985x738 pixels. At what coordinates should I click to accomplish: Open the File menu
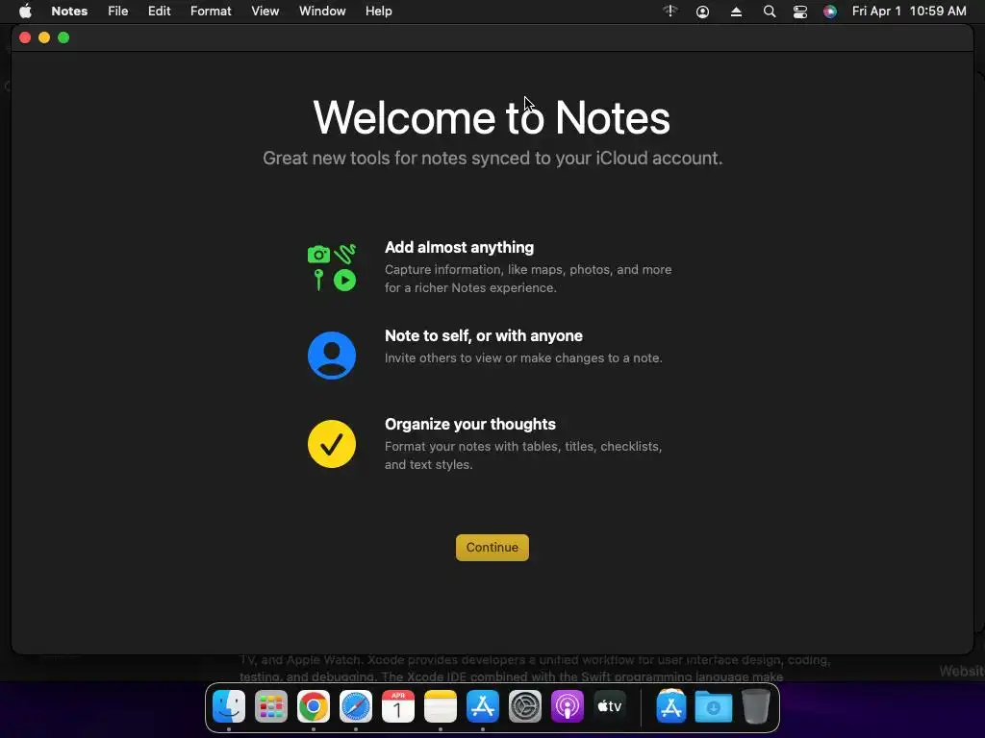pyautogui.click(x=117, y=12)
